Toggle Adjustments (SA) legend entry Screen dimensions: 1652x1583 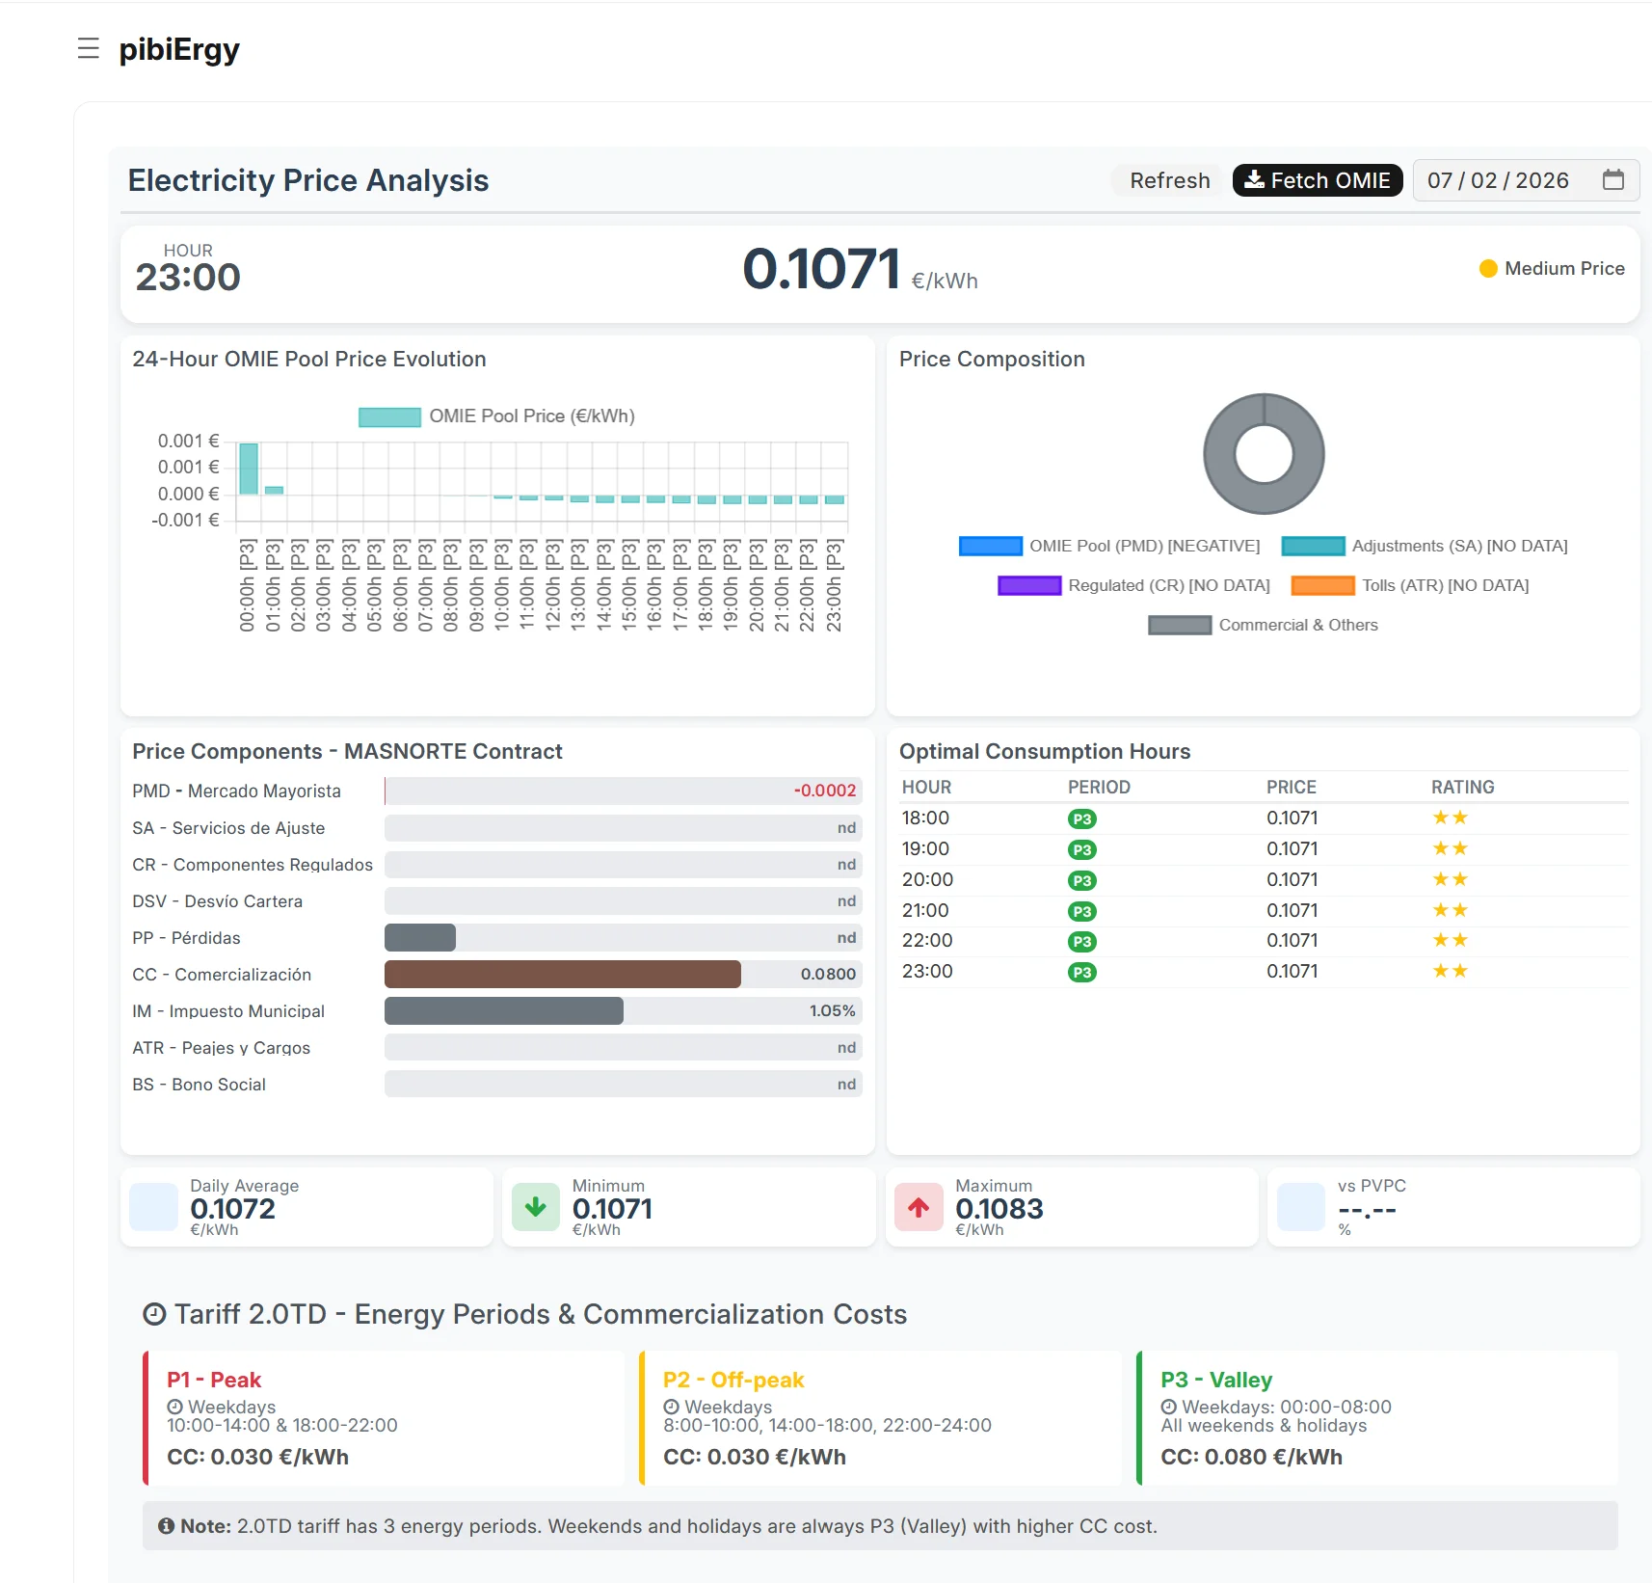[x=1424, y=546]
